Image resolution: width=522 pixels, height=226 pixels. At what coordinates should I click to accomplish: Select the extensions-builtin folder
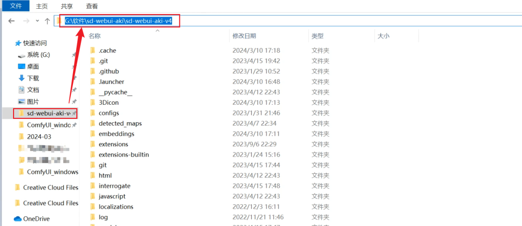[124, 155]
